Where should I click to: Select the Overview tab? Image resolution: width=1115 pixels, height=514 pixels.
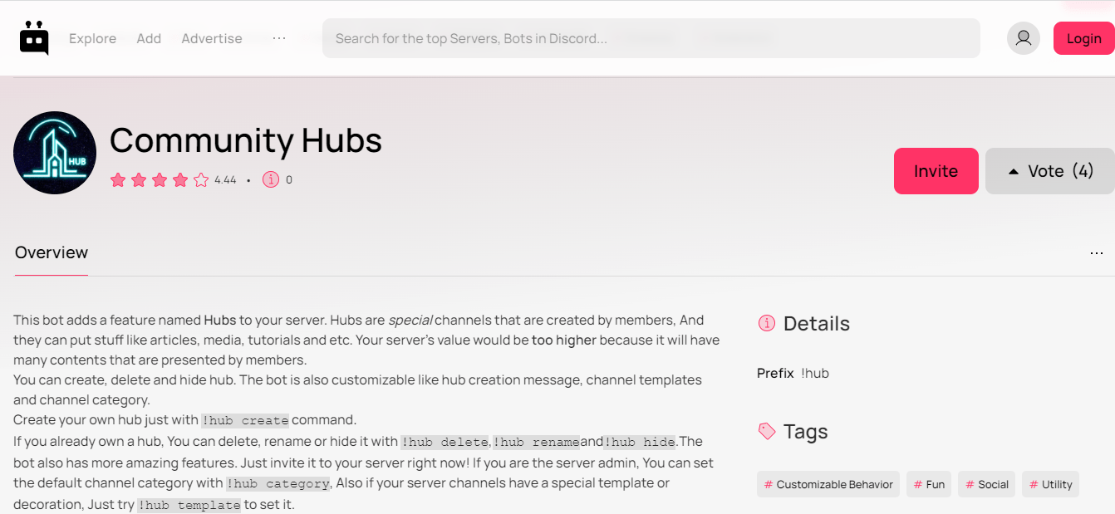pyautogui.click(x=52, y=252)
